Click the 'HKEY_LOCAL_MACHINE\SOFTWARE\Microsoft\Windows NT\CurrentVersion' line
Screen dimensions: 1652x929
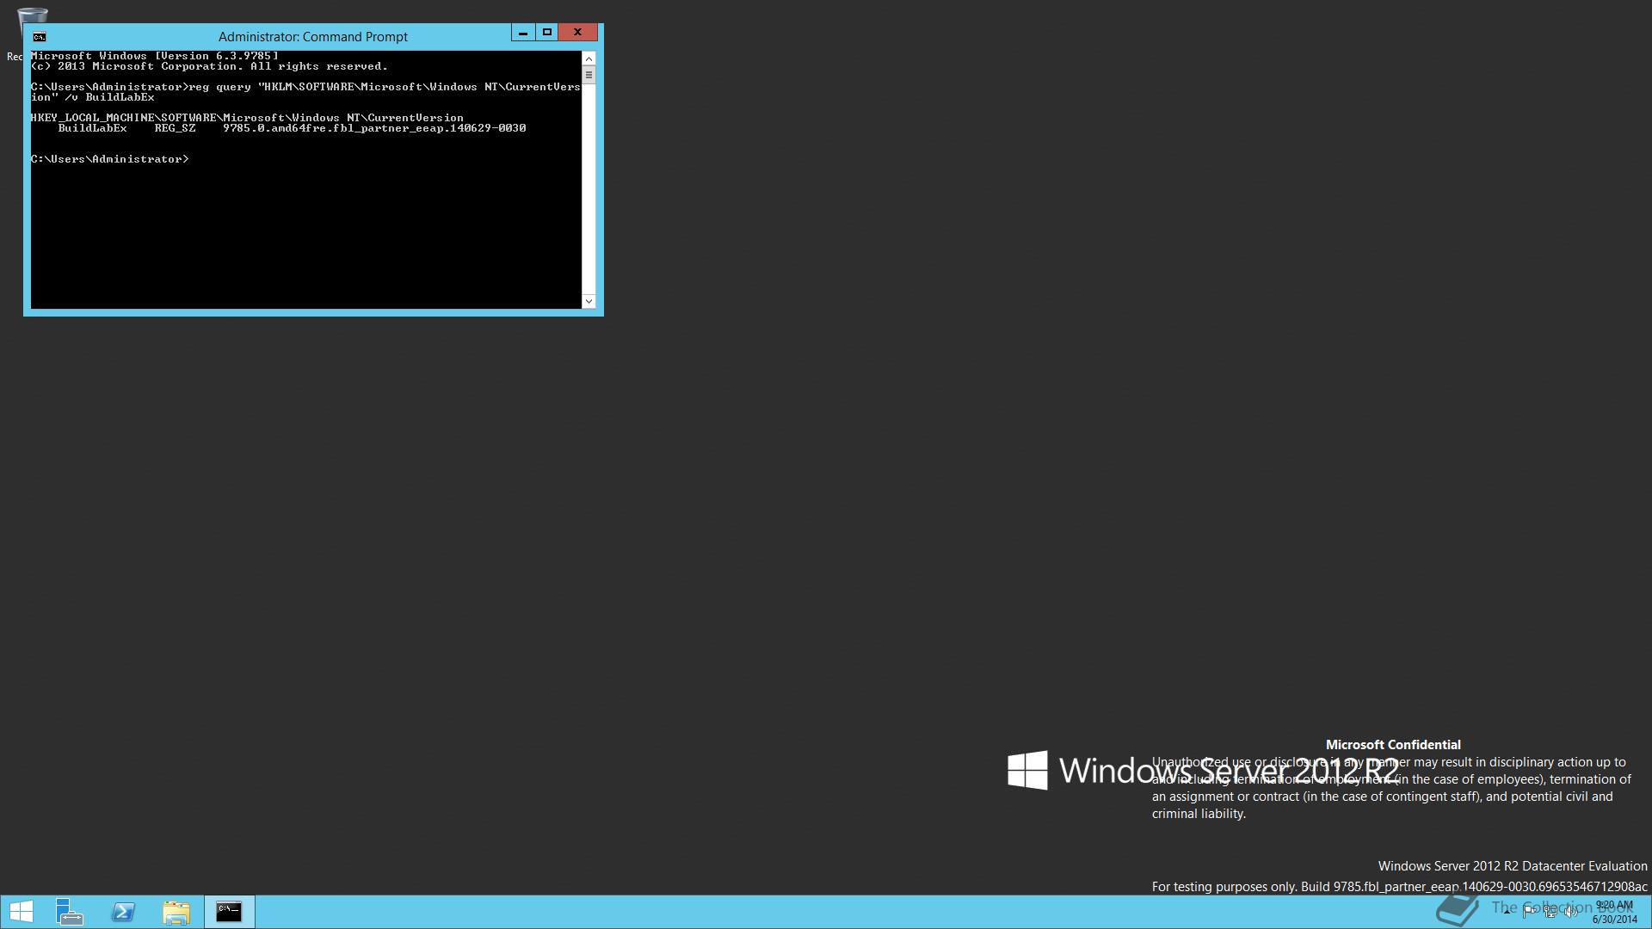pyautogui.click(x=247, y=118)
